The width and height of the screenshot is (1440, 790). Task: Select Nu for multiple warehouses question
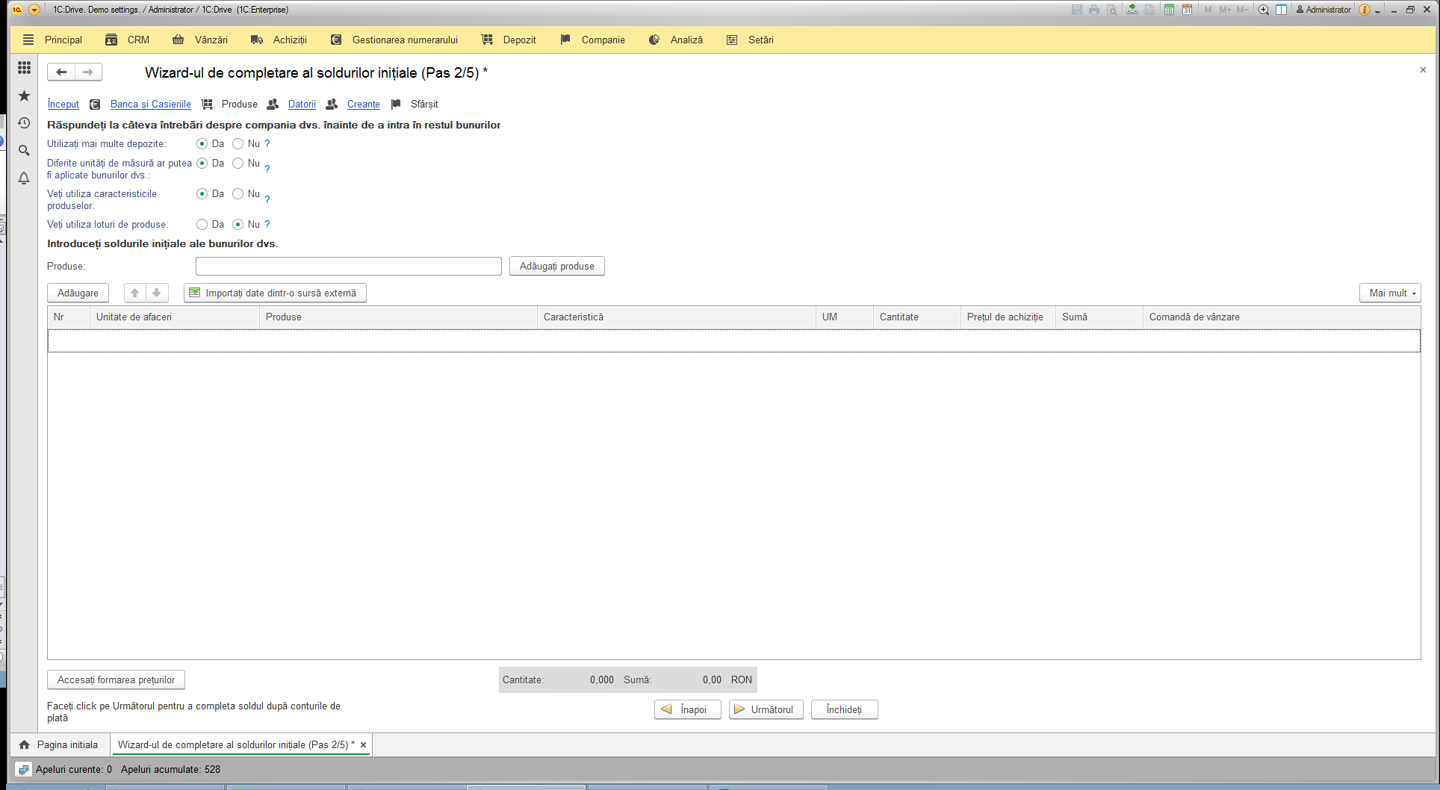(x=238, y=143)
